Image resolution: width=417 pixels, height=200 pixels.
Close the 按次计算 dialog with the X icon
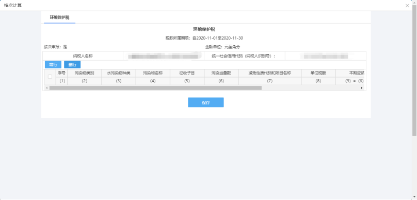407,5
